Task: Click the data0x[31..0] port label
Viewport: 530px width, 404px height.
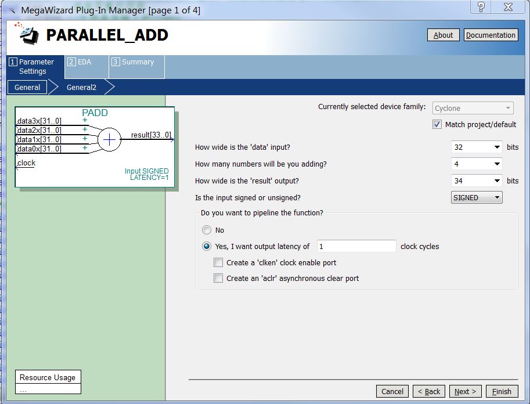Action: coord(39,149)
